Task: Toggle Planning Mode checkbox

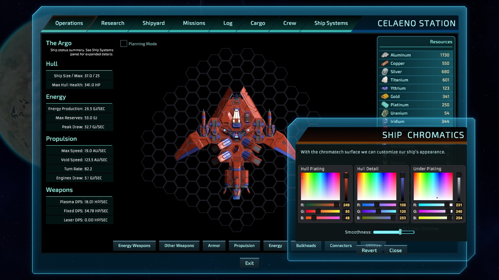Action: pyautogui.click(x=124, y=43)
